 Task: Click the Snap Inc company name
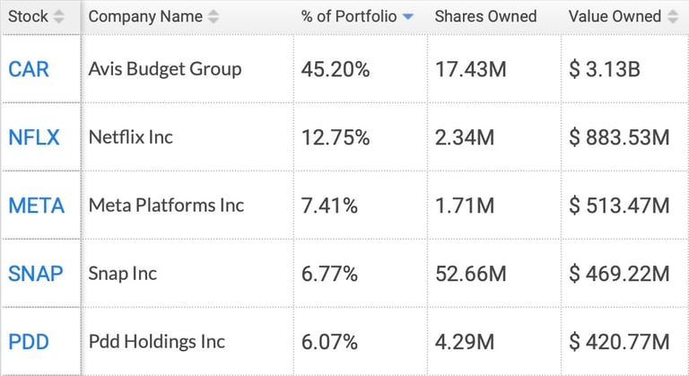pyautogui.click(x=123, y=274)
